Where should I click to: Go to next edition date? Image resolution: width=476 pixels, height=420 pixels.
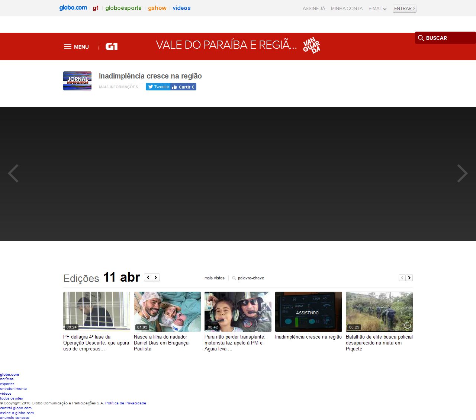[156, 277]
